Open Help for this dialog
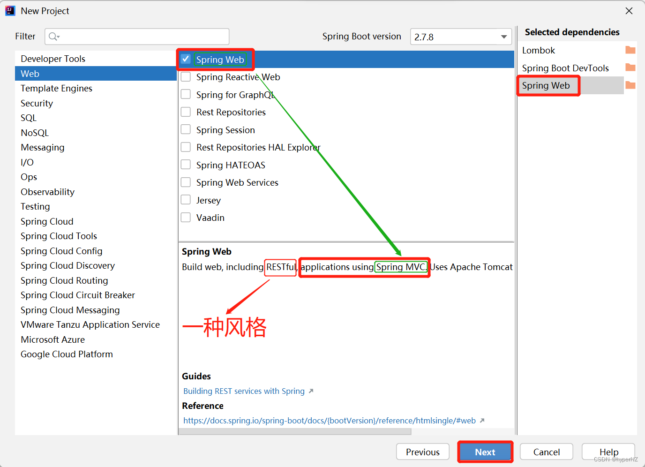 click(608, 452)
